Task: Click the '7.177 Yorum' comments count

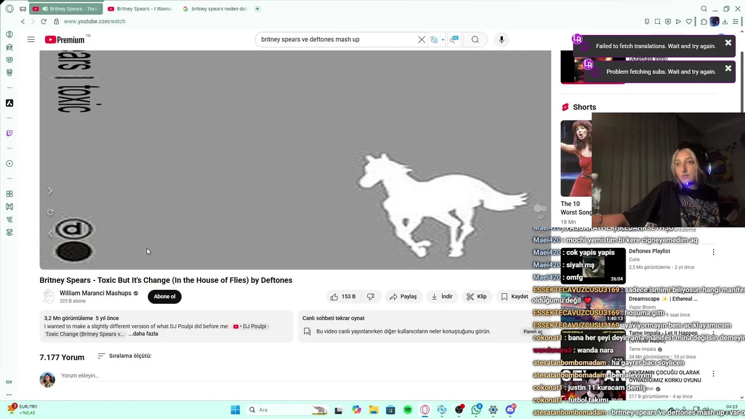Action: click(x=62, y=357)
